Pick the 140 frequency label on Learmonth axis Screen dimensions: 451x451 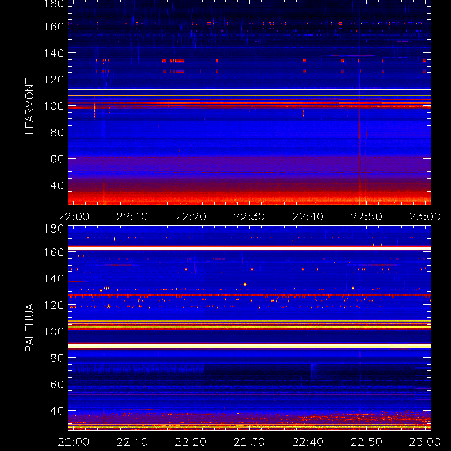(54, 53)
